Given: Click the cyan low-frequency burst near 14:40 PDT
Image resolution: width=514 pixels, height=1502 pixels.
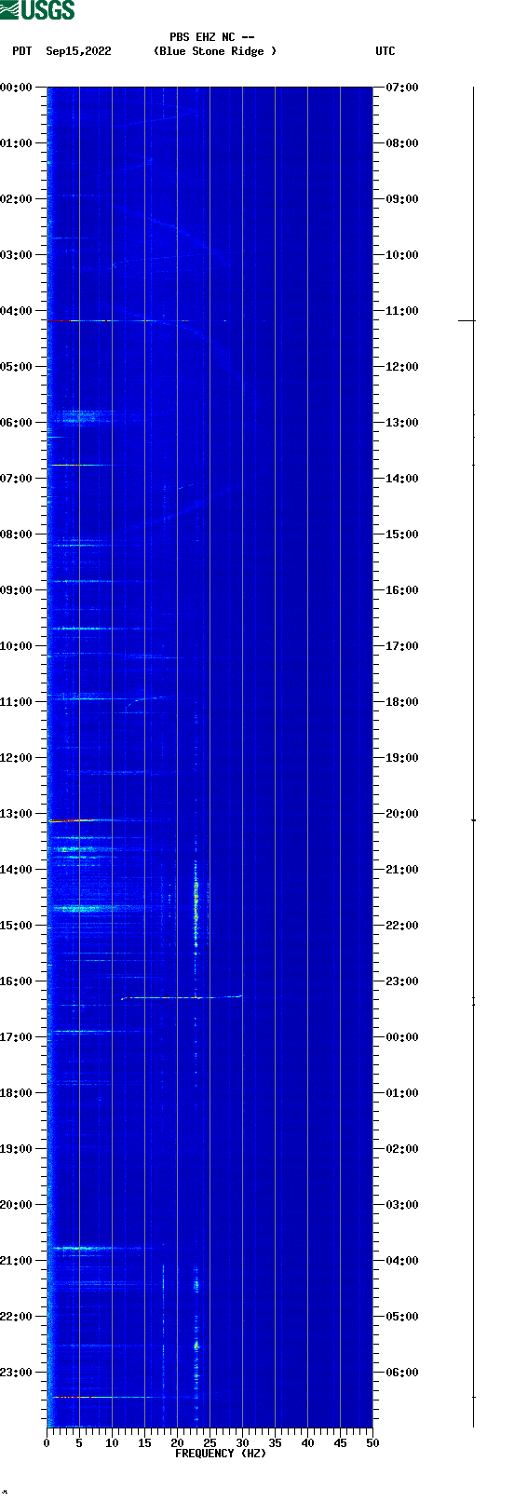Looking at the screenshot, I should pos(79,908).
